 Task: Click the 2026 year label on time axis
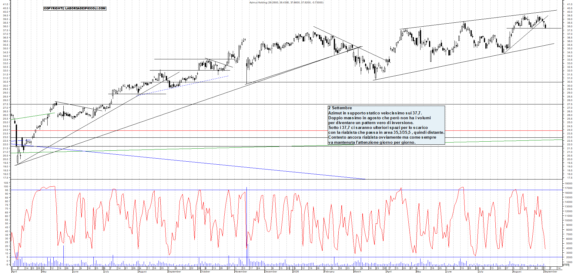[296, 271]
